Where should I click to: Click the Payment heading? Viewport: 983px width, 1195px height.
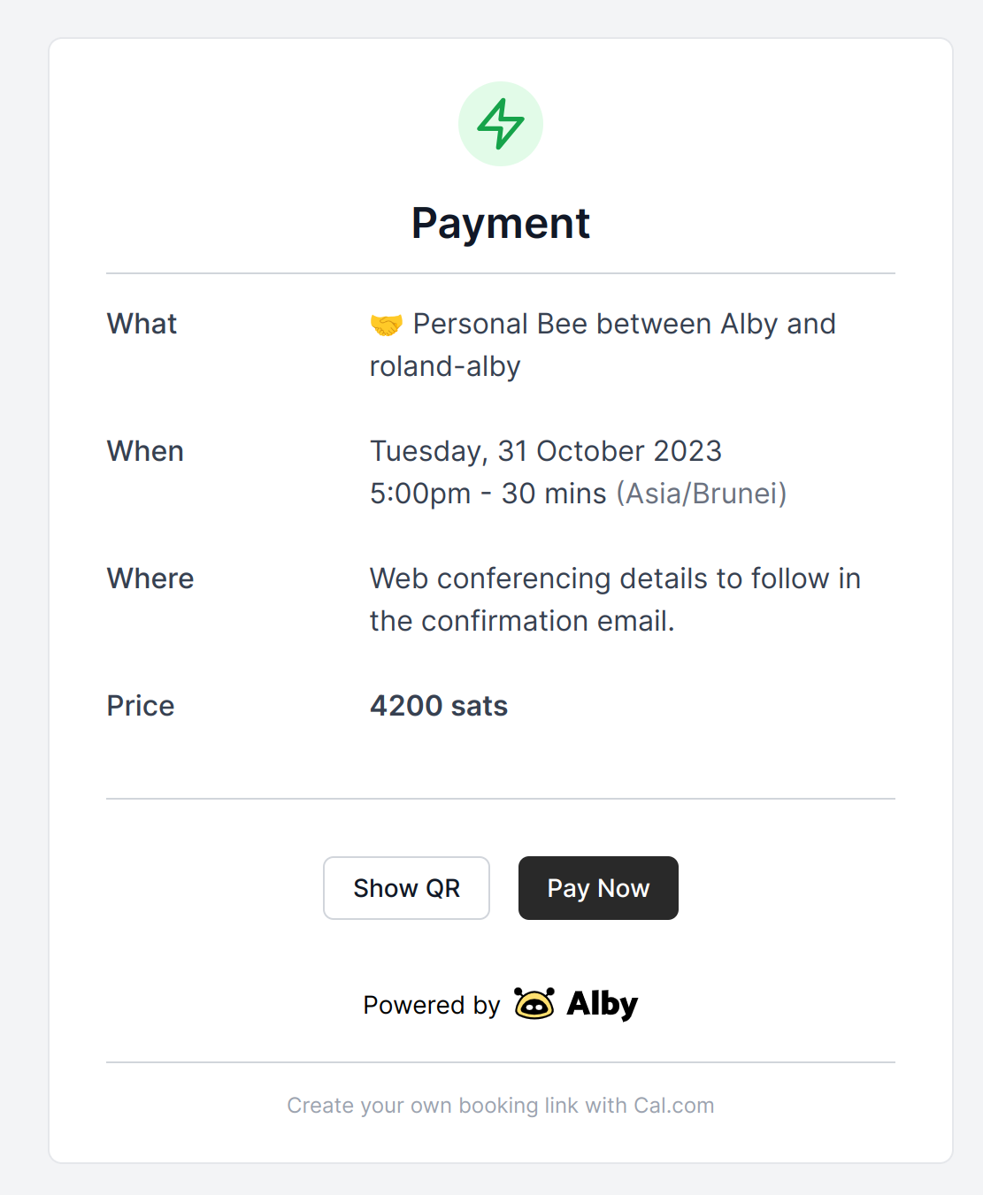coord(501,223)
